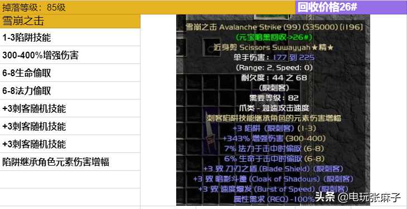This screenshot has height=209, width=407.
Task: Click the +343% 增强伤害 (300-400) line
Action: (x=274, y=138)
